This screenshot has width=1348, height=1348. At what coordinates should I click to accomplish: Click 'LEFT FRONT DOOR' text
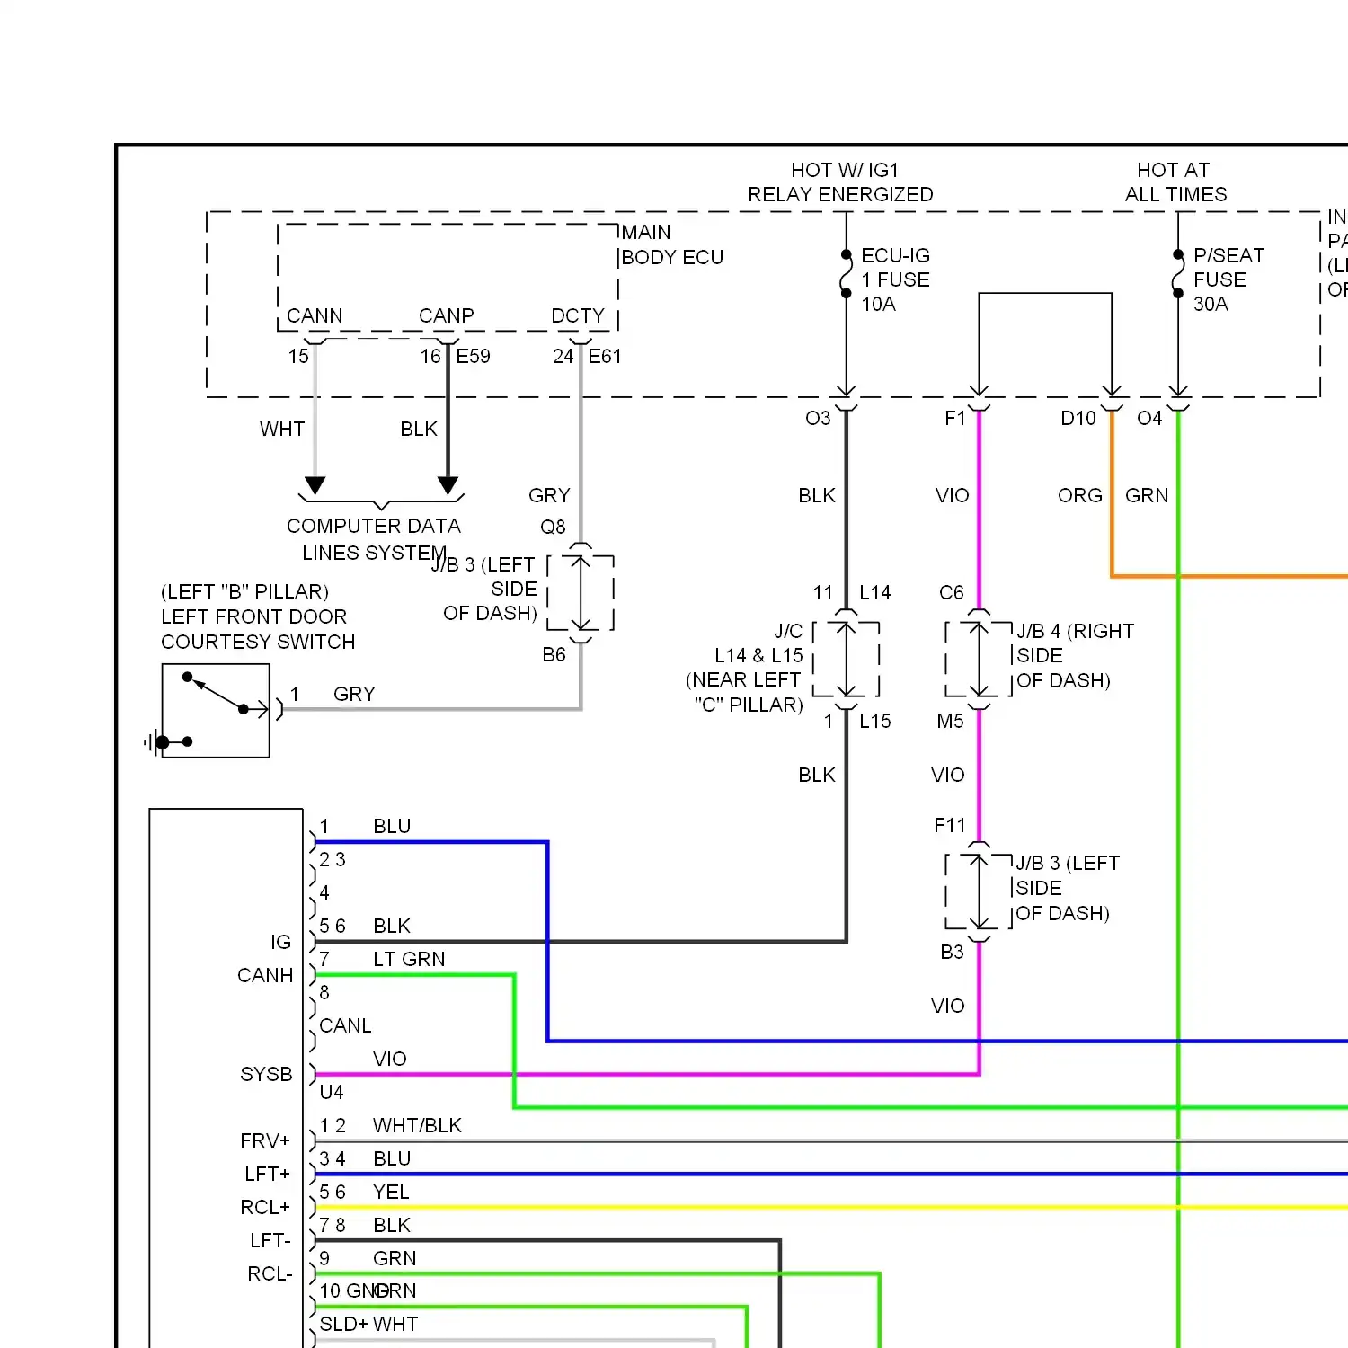(253, 616)
